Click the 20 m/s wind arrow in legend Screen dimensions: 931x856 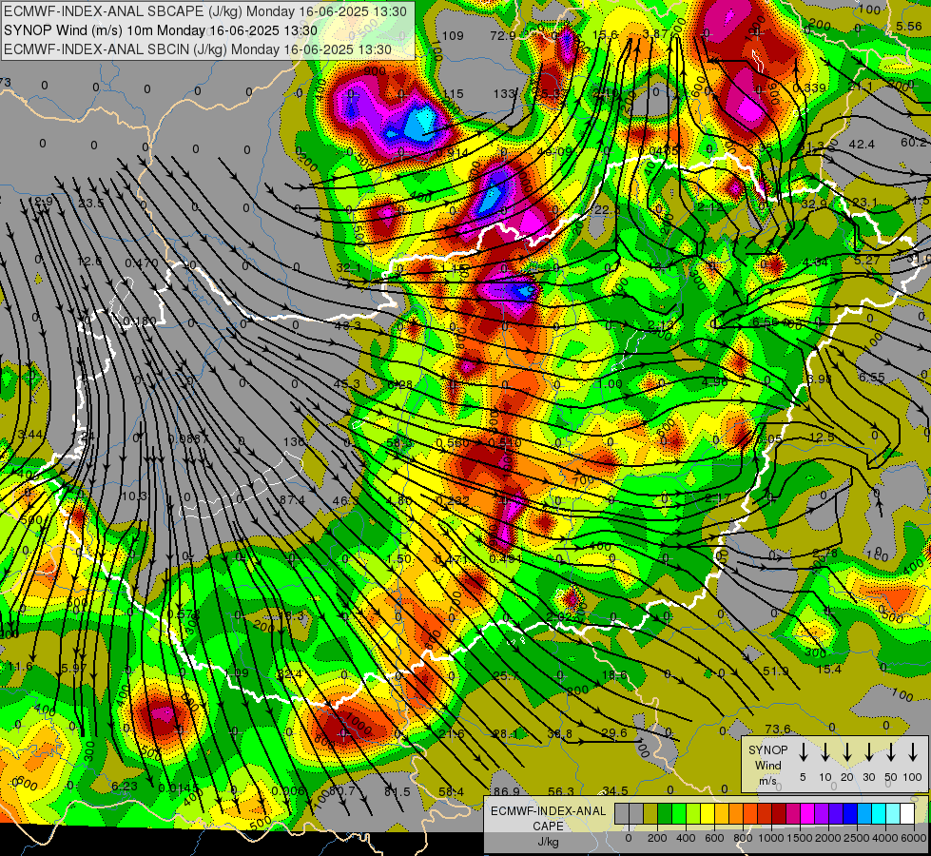[847, 752]
